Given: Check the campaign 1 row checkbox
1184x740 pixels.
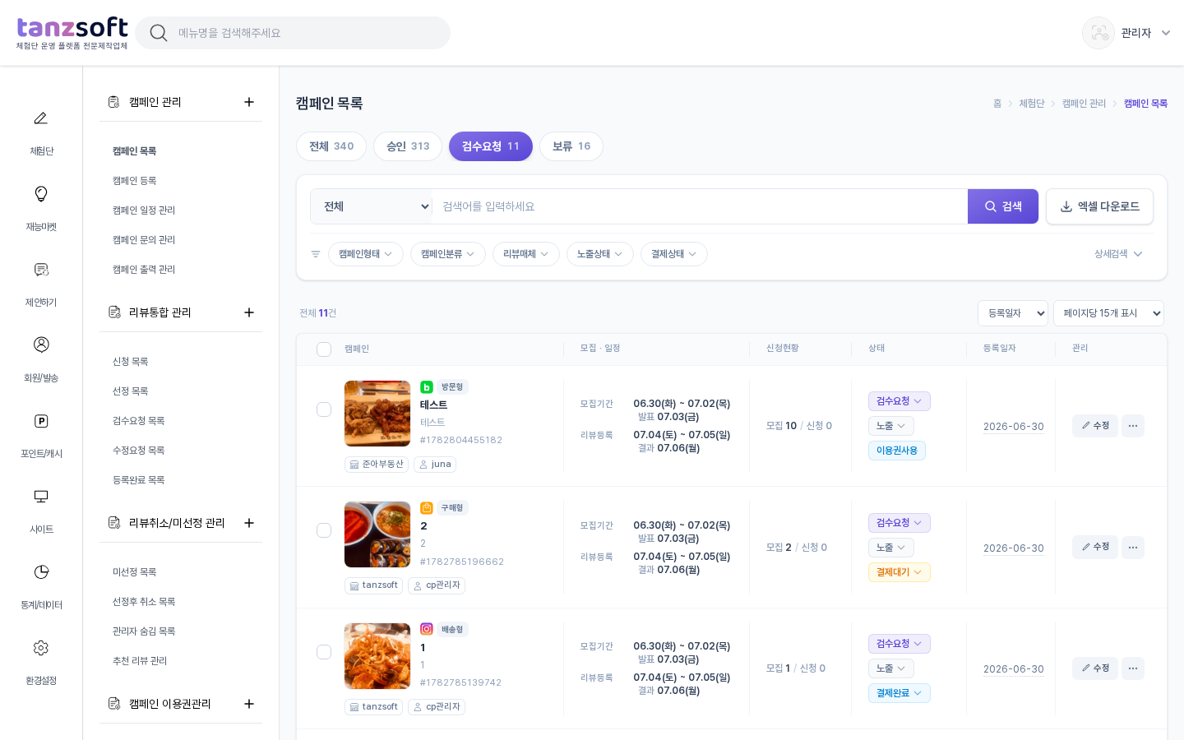Looking at the screenshot, I should coord(324,652).
